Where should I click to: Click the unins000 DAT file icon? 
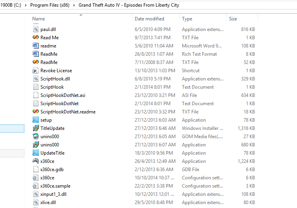(36, 137)
